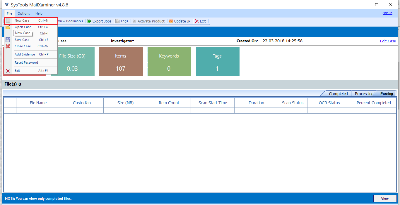
Task: Select the Tags tile showing 1
Action: (218, 61)
